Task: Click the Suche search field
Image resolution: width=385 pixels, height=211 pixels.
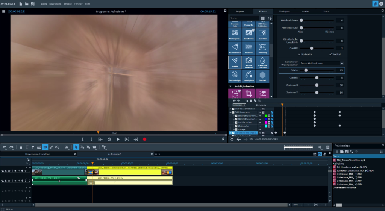Action: coord(244,18)
